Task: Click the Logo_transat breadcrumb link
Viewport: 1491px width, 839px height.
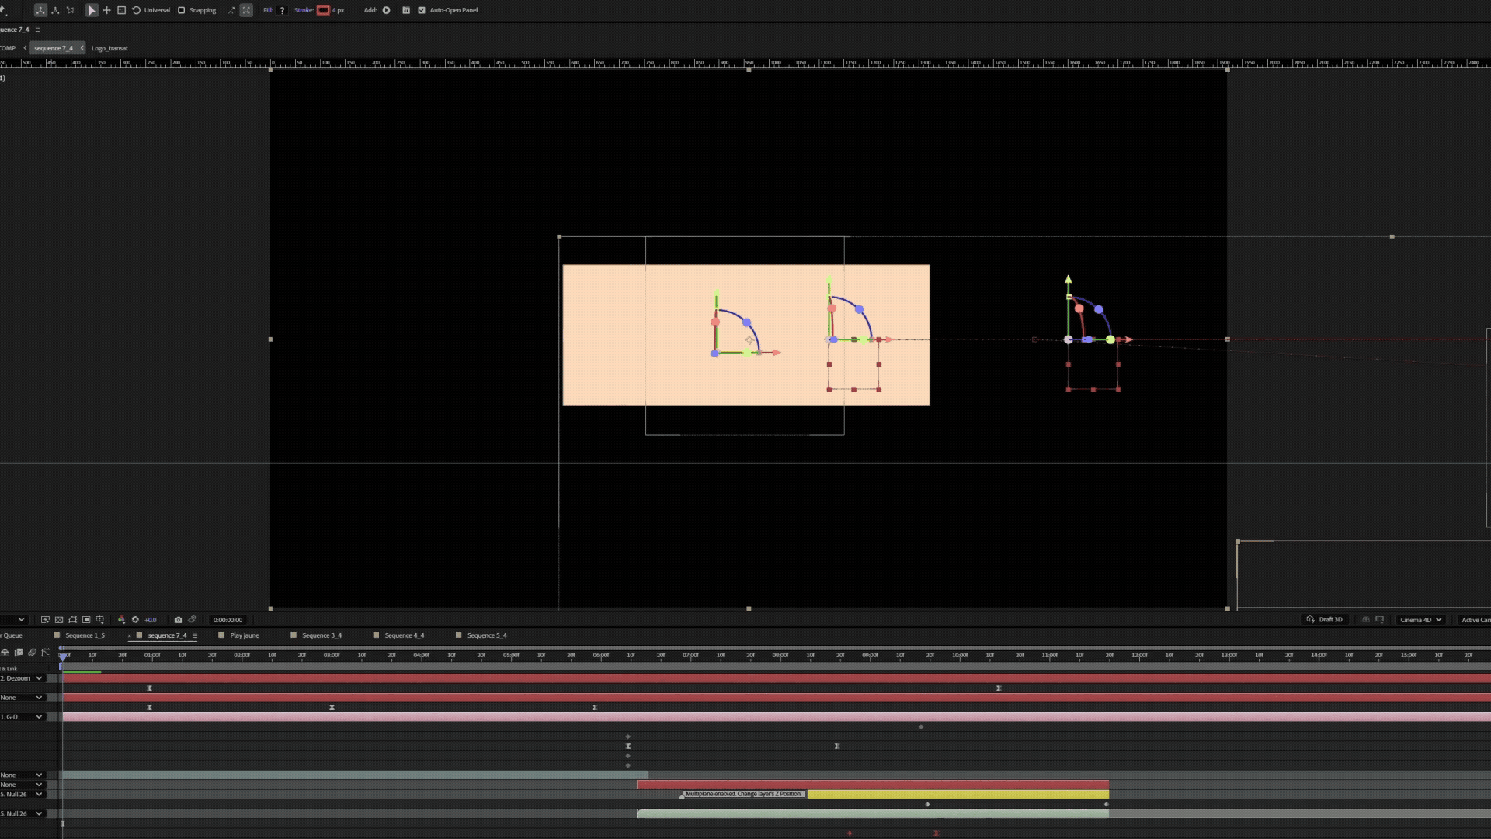Action: point(109,48)
